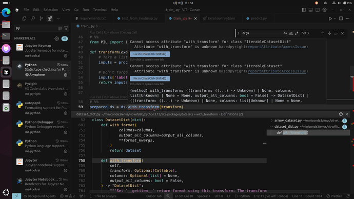
Task: Select autopep8 extension in the list
Action: coord(42,108)
